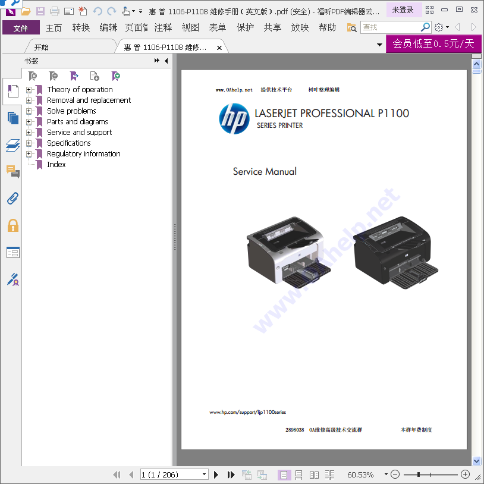Click the bookmark page-plus icon

pos(95,76)
